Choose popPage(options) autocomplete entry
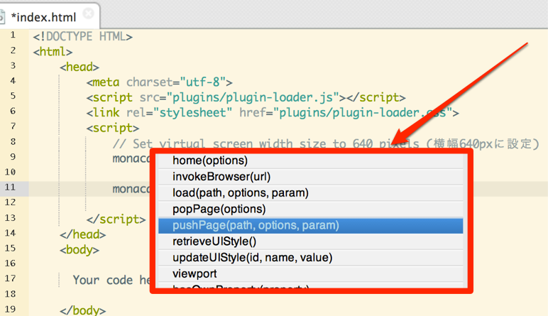 [x=219, y=209]
